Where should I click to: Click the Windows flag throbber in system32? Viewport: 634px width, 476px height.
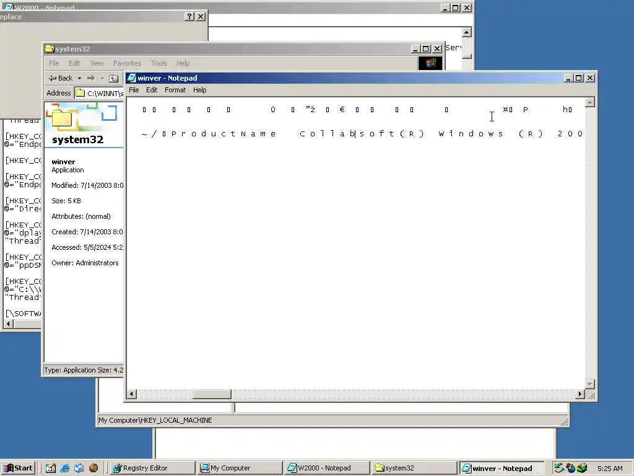point(430,63)
